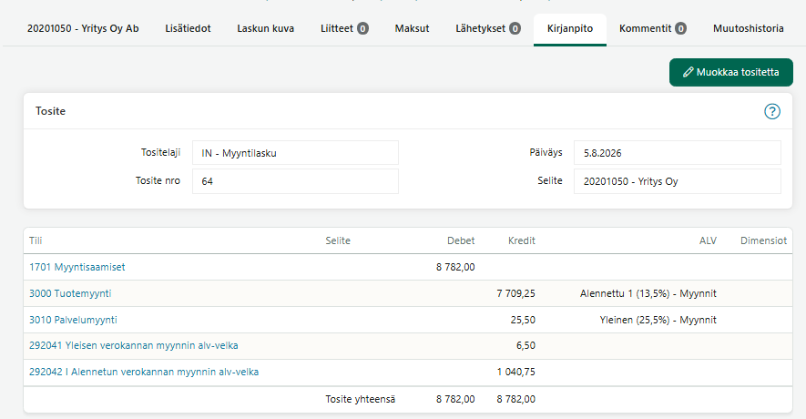Select credit amount 1 040,75
Screen dimensions: 806x419
coord(515,372)
